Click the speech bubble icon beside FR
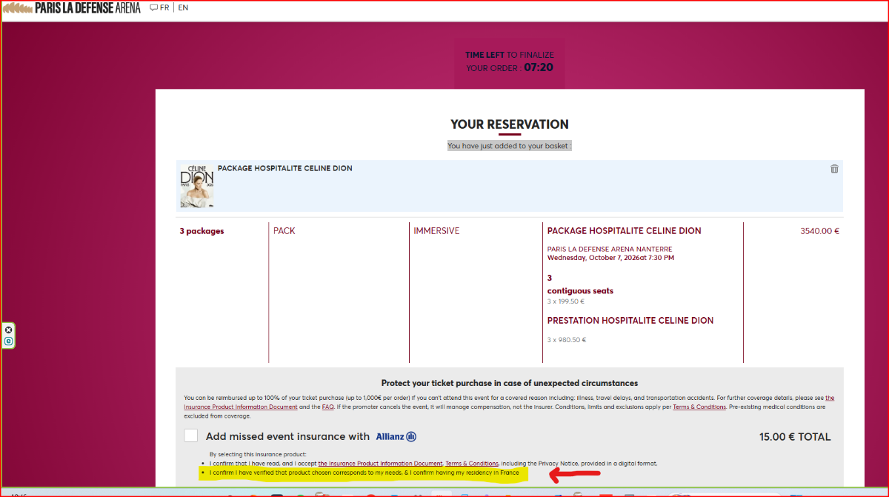 (x=153, y=8)
